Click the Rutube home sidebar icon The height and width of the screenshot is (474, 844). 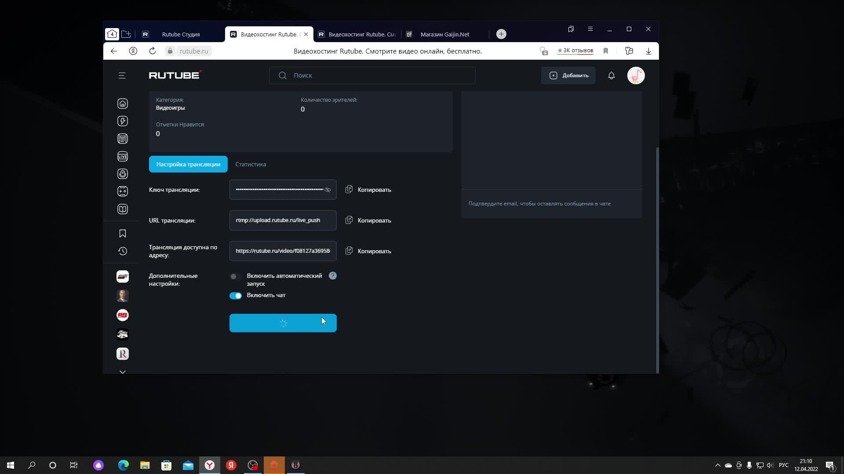(123, 104)
